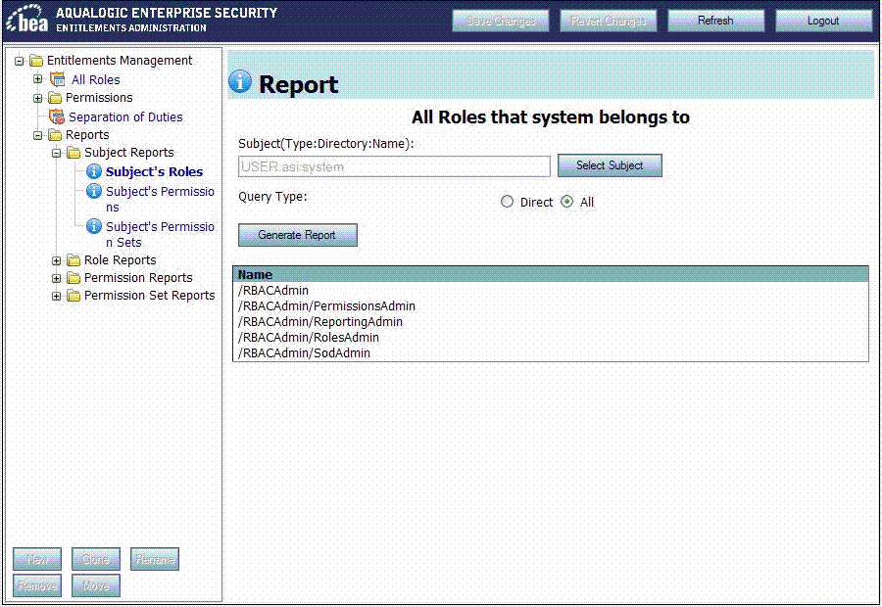Viewport: 882px width, 607px height.
Task: Click the Role Reports tree label
Action: [x=120, y=260]
